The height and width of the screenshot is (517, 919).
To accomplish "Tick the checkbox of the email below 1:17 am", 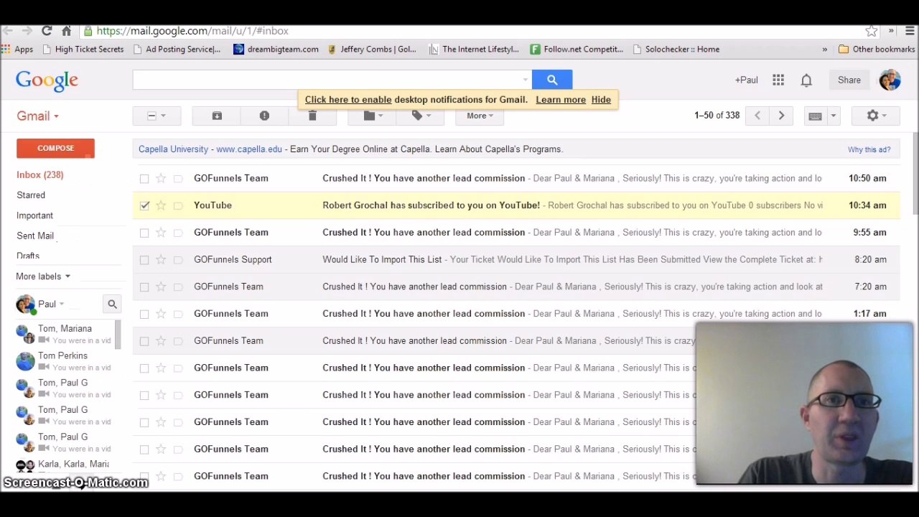I will pos(144,341).
